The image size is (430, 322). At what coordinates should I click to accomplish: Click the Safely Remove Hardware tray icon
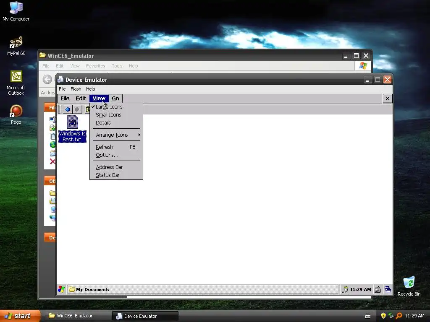pos(391,316)
